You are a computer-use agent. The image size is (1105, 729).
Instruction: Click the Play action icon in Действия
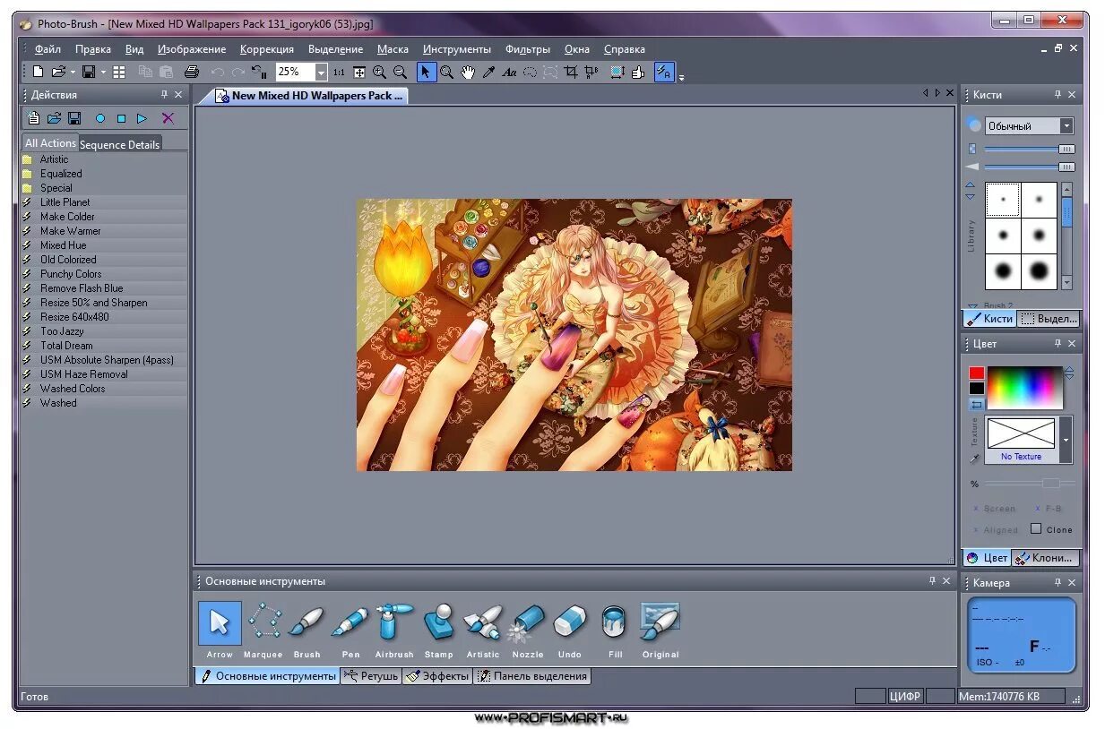[142, 118]
